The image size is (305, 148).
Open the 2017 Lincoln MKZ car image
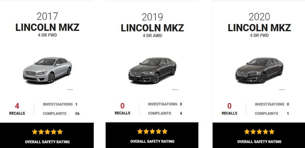(47, 70)
